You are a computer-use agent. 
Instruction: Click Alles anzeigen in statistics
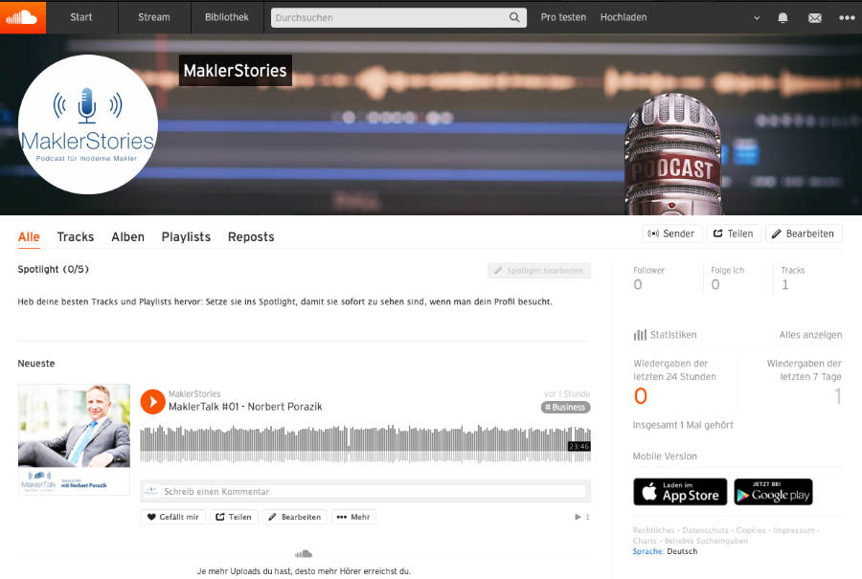tap(810, 335)
